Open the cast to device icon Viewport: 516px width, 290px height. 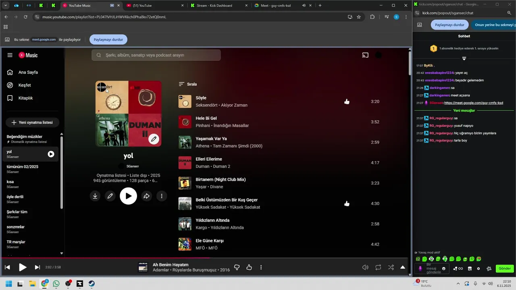point(365,55)
